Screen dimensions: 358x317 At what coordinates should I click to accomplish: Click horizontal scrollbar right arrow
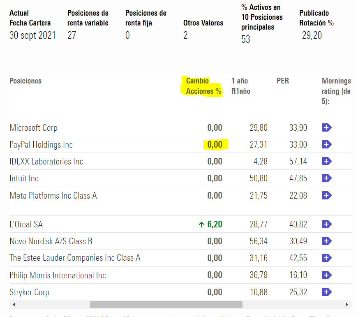[348, 305]
